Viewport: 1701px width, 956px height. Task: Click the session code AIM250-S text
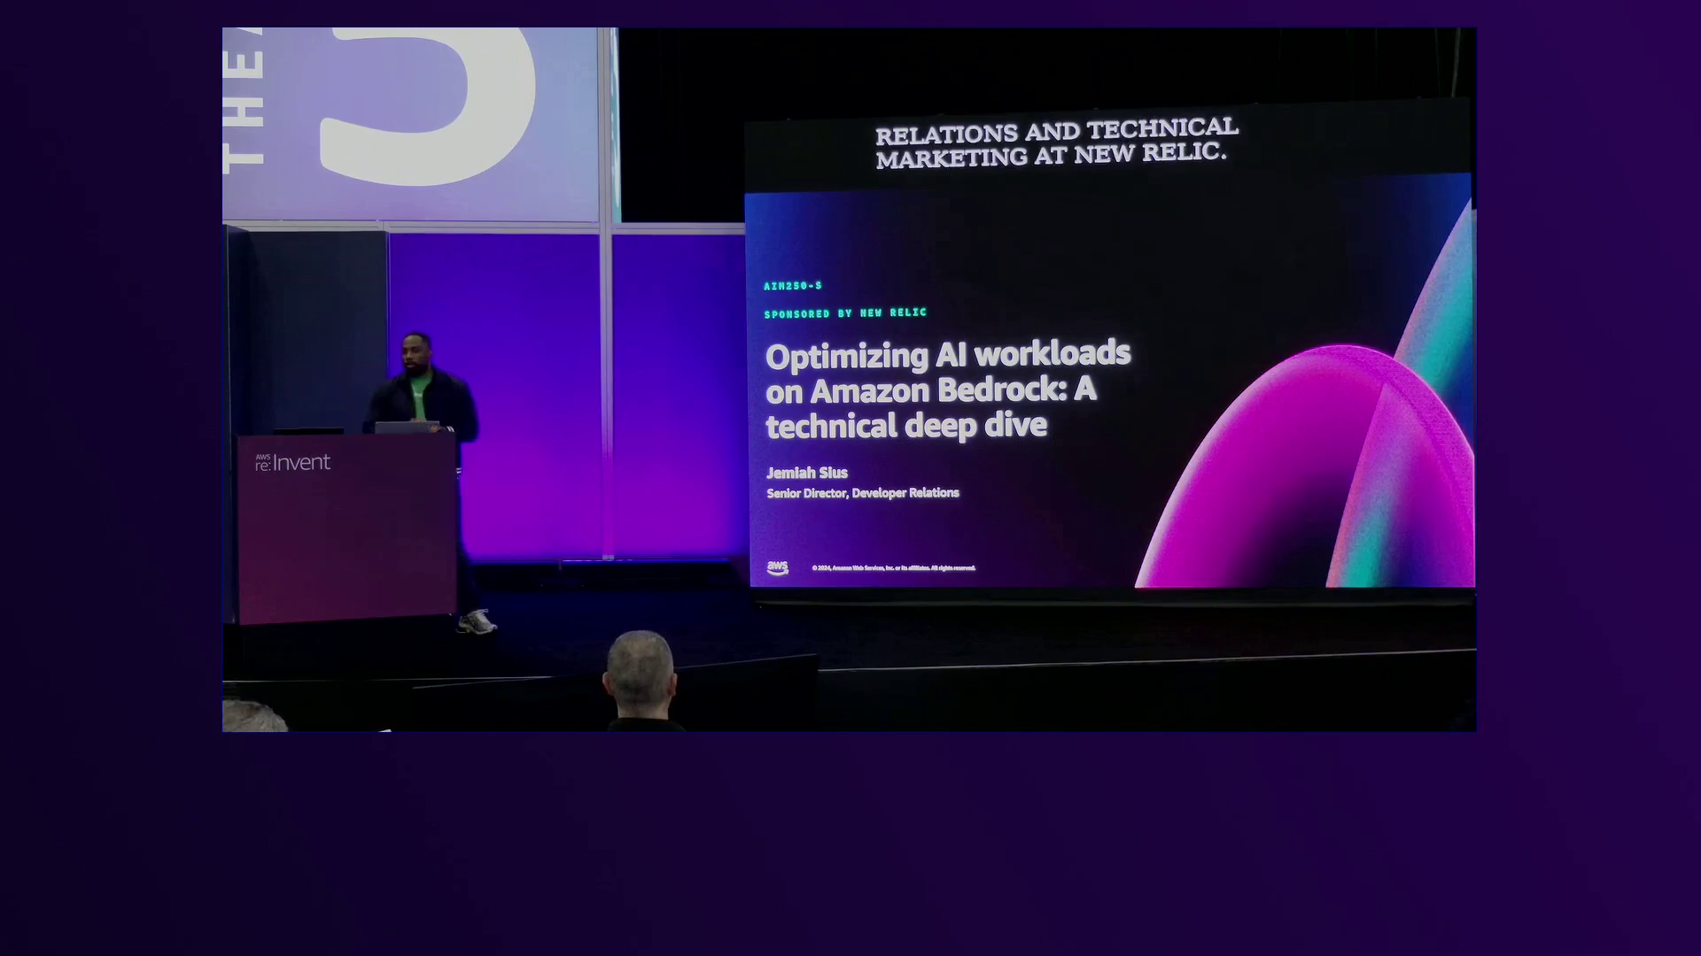click(793, 286)
